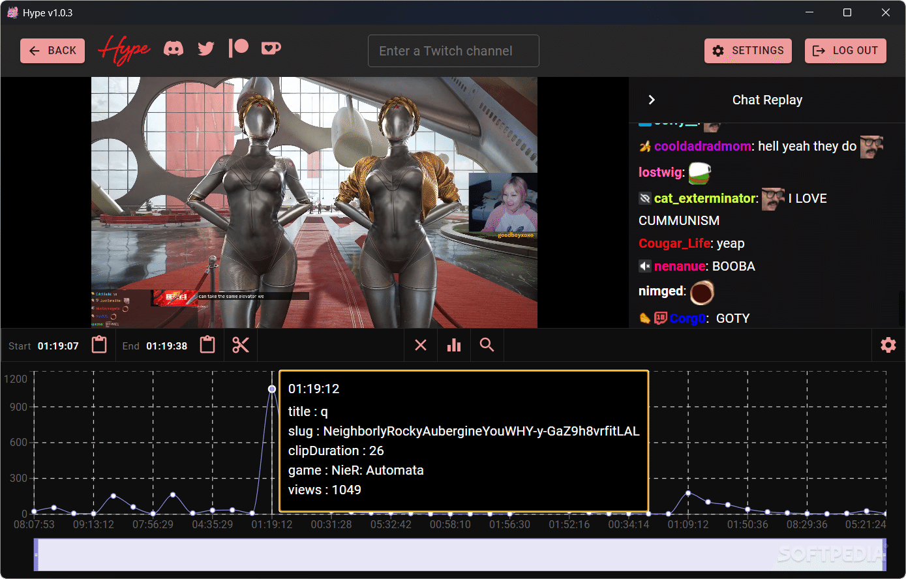The width and height of the screenshot is (906, 579).
Task: Click the slug line in the tooltip
Action: [464, 431]
